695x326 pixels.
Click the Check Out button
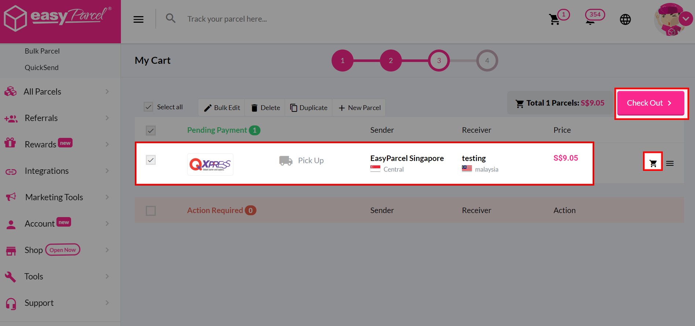pyautogui.click(x=650, y=103)
